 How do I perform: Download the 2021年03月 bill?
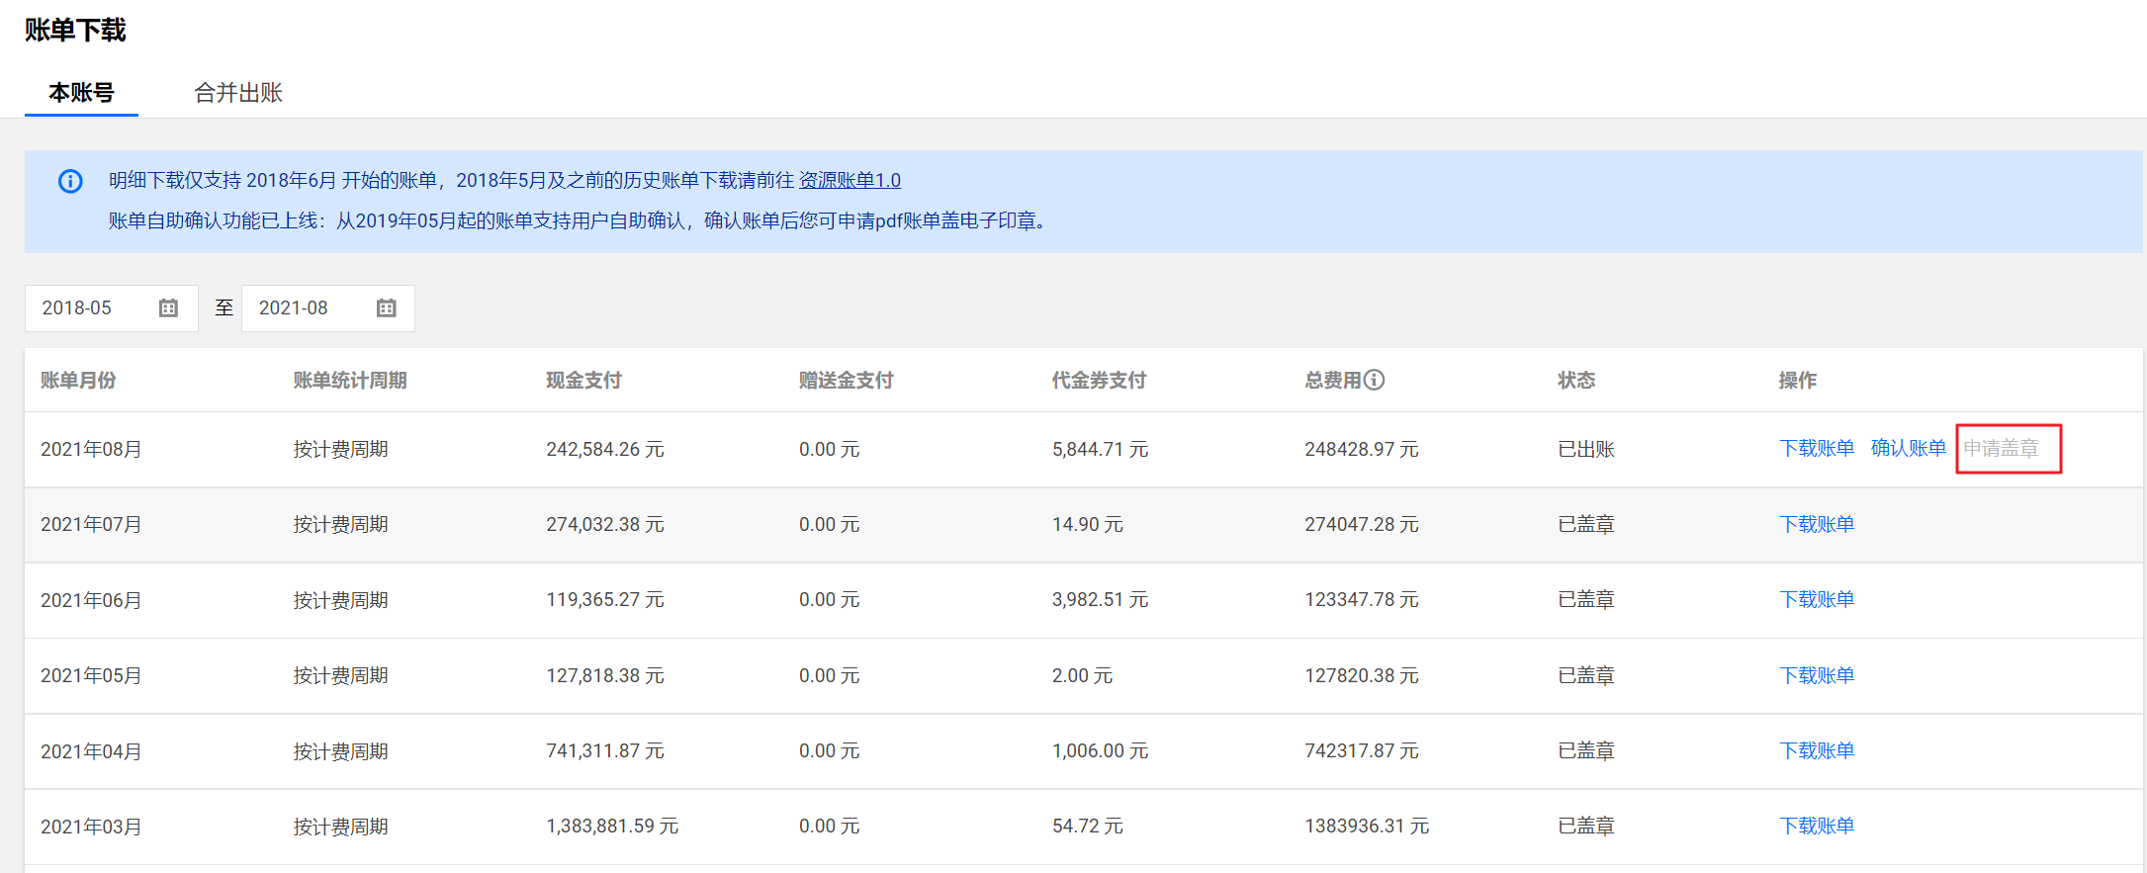1817,826
